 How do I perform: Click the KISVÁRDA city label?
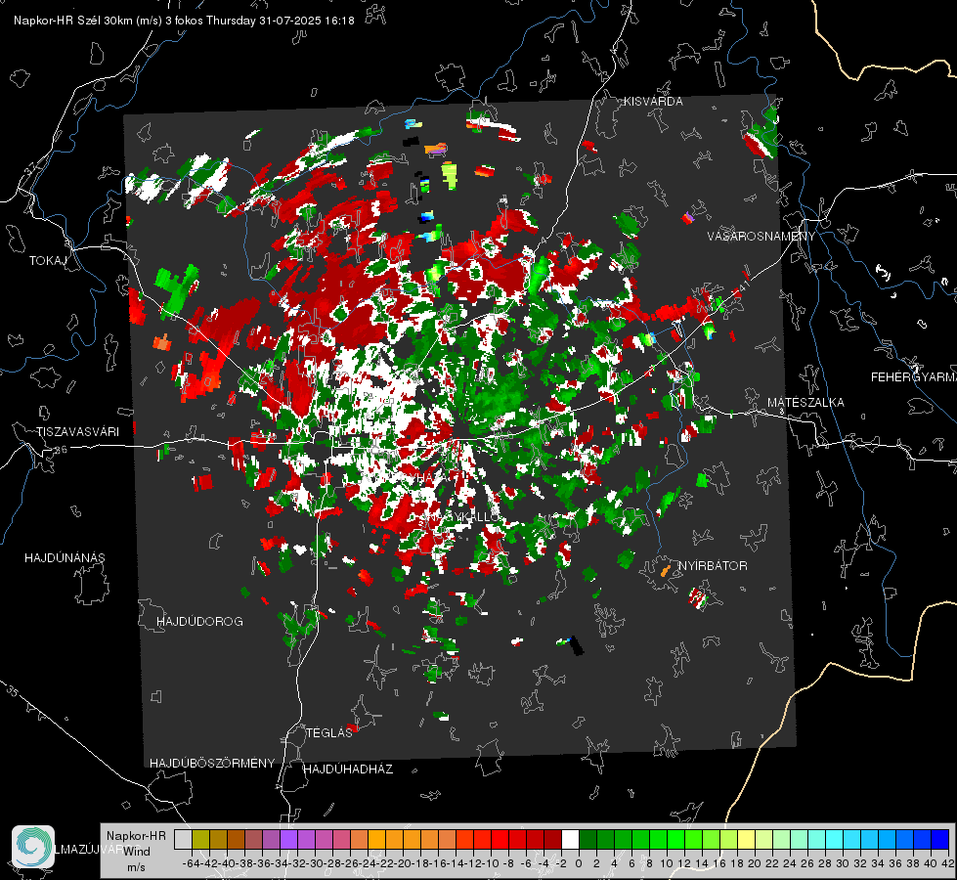point(653,102)
